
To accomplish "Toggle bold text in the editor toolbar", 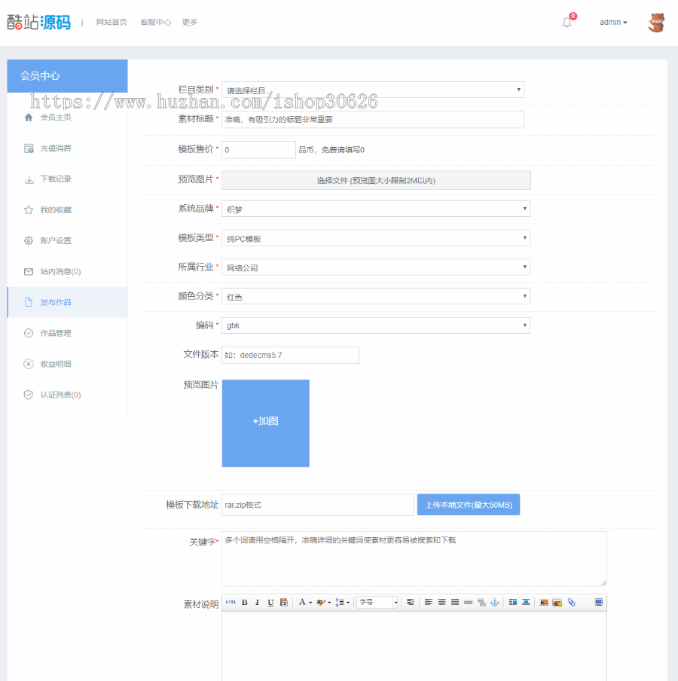I will pyautogui.click(x=245, y=602).
